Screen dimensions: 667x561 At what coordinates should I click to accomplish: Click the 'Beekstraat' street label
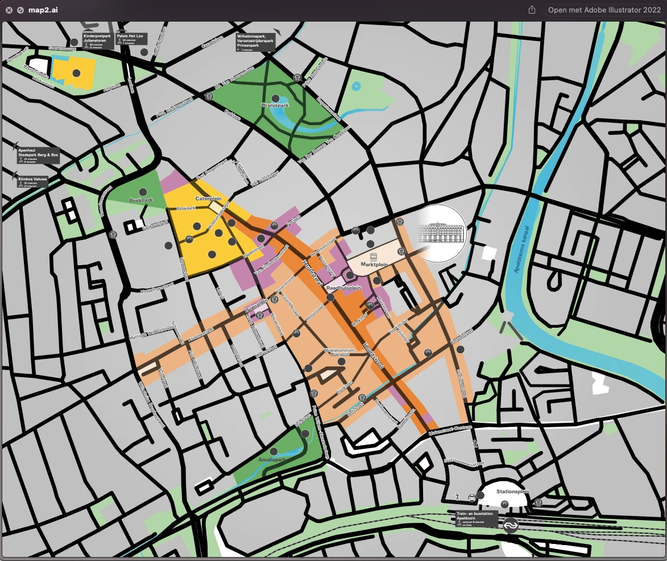[x=399, y=325]
